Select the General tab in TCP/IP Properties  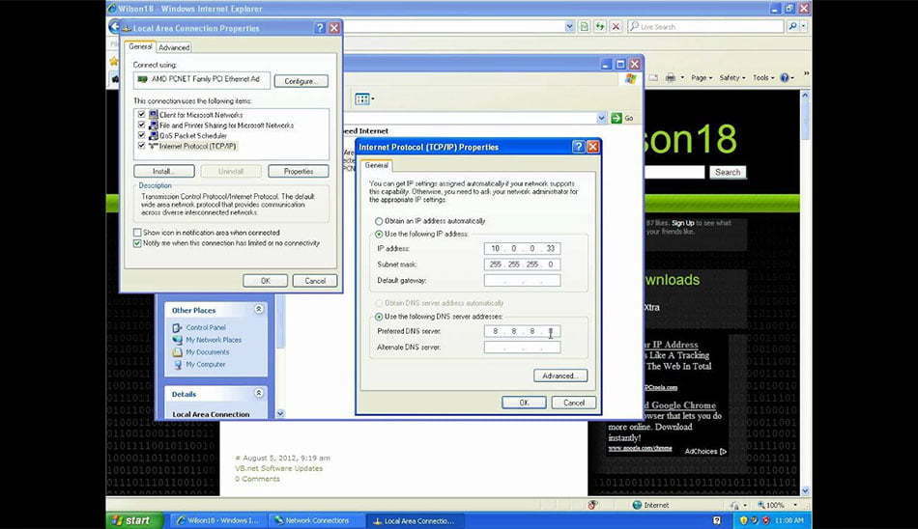(x=377, y=166)
